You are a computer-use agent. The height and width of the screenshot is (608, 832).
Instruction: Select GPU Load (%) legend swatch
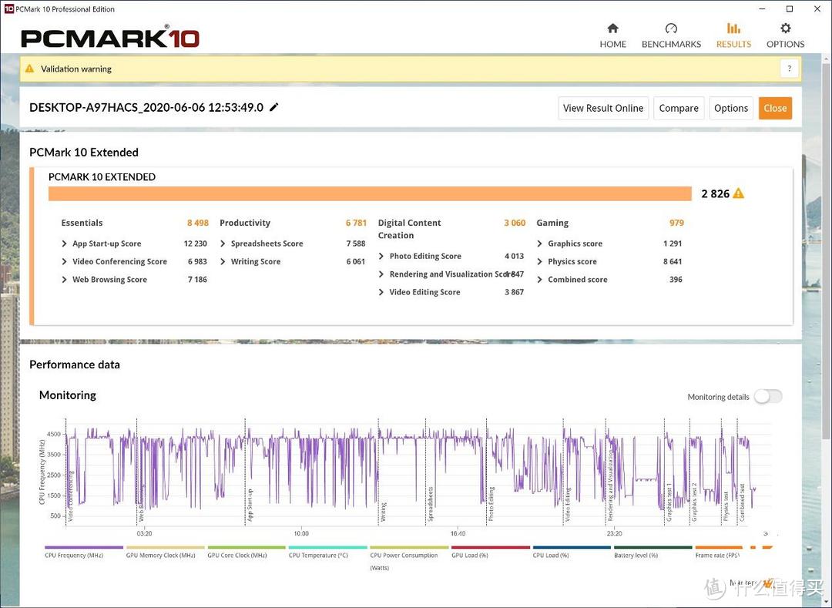[x=490, y=547]
